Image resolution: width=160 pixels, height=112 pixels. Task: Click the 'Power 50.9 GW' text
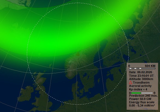[x=140, y=99]
